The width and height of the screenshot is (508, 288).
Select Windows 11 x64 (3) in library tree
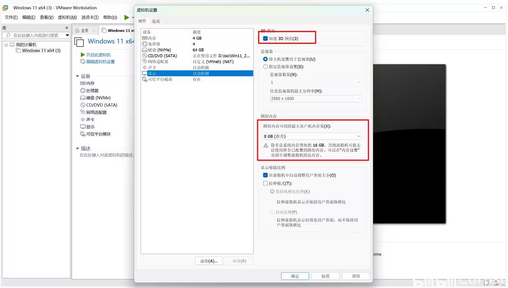[x=41, y=51]
